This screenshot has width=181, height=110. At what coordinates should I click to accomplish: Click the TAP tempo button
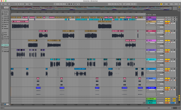point(7,4)
